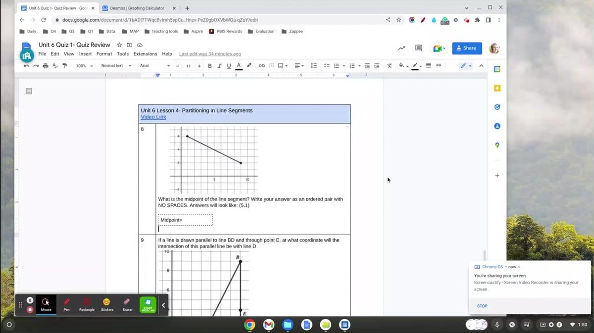Select the Screencastify Eraser tool

[x=127, y=304]
